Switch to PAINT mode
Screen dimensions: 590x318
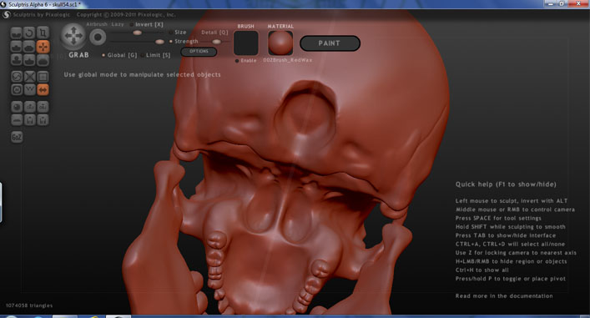click(x=330, y=43)
